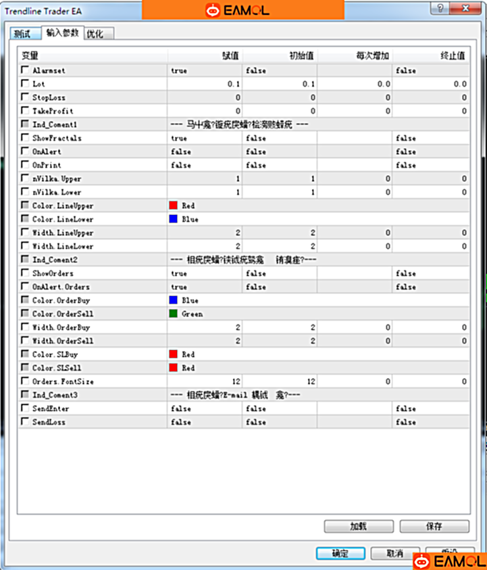487x570 pixels.
Task: Tick the StopLoss variable checkbox
Action: [25, 97]
